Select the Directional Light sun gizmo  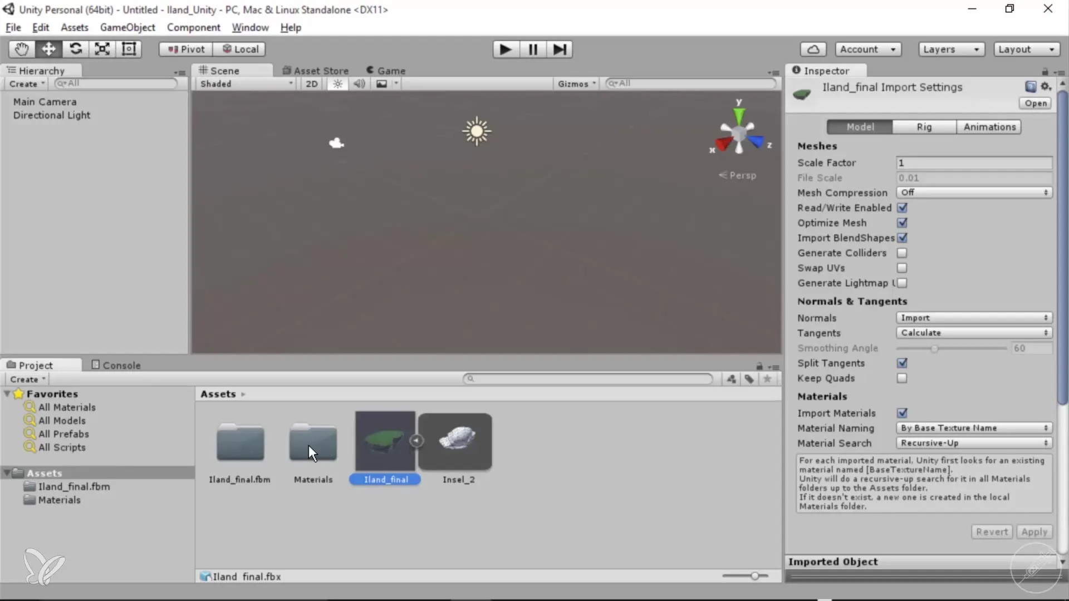point(477,131)
